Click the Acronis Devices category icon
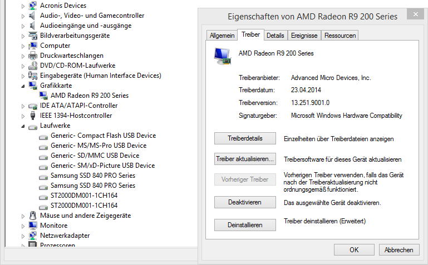428x265 pixels. tap(33, 6)
